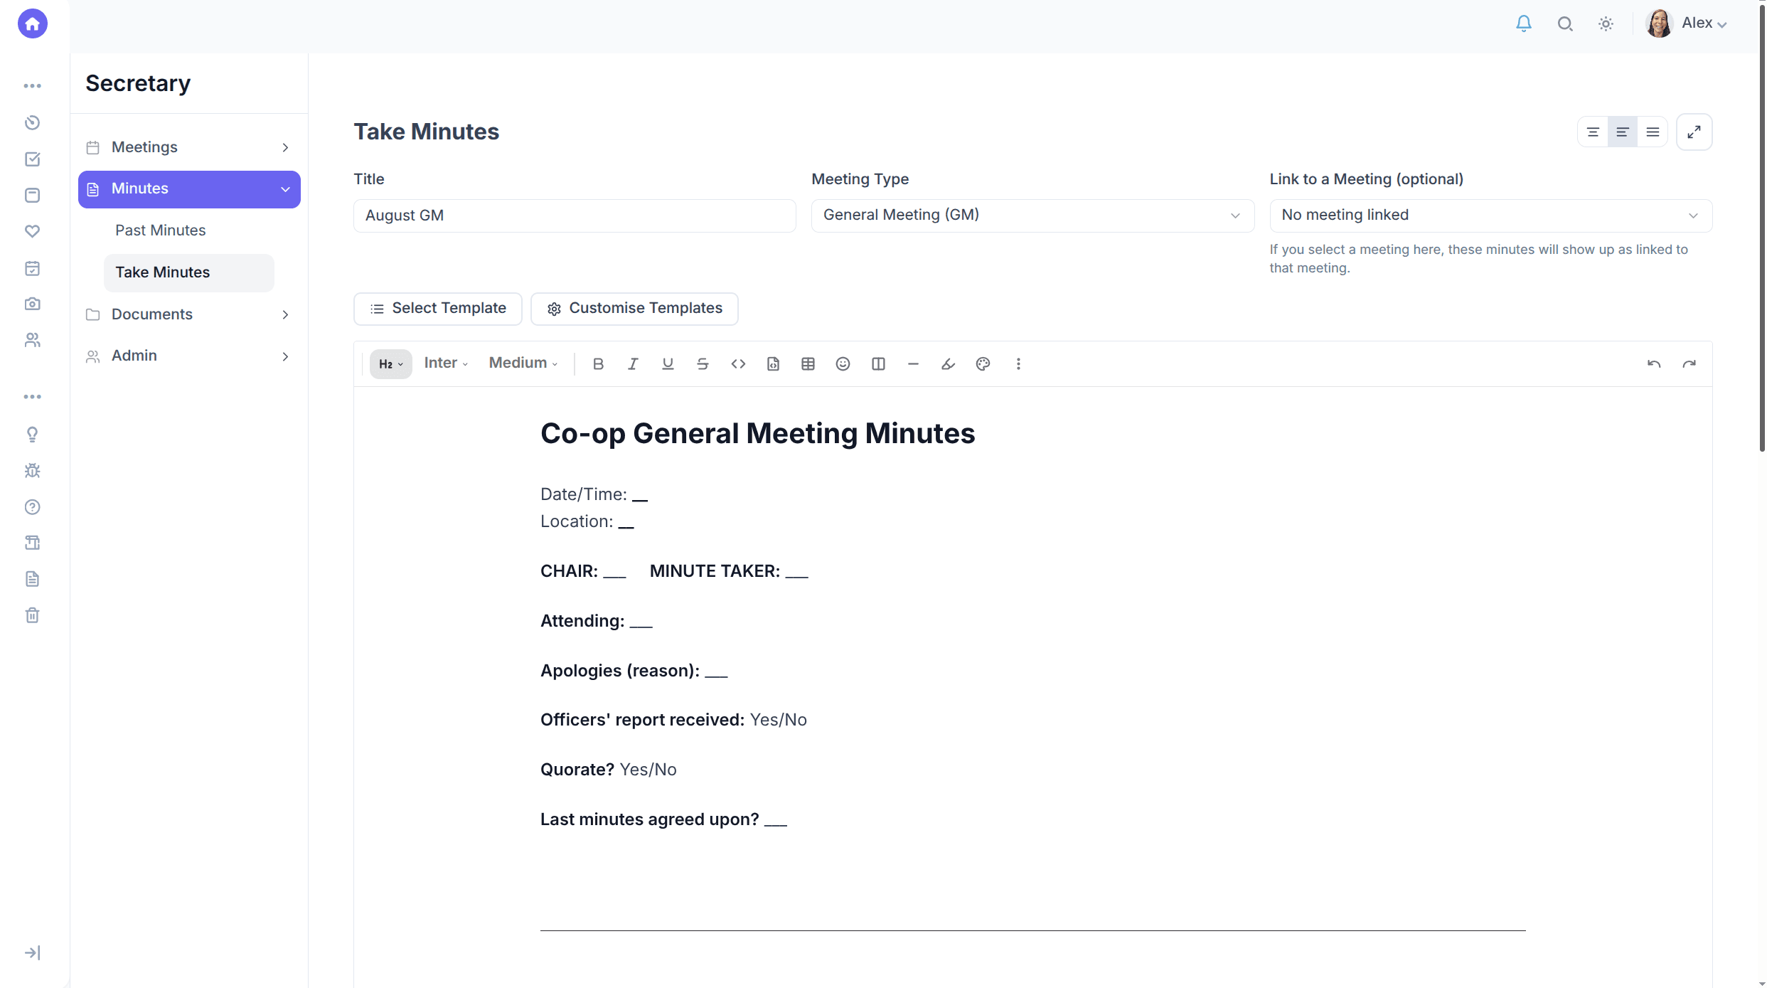Open the bug report icon in the sidebar
Screen dimensions: 1767x988
click(33, 470)
